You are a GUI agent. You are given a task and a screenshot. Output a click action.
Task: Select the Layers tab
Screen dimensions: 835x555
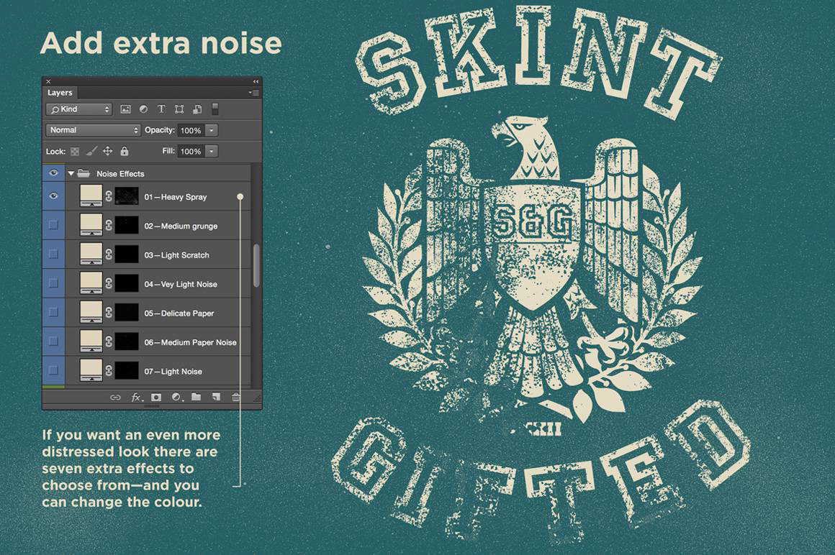(60, 93)
